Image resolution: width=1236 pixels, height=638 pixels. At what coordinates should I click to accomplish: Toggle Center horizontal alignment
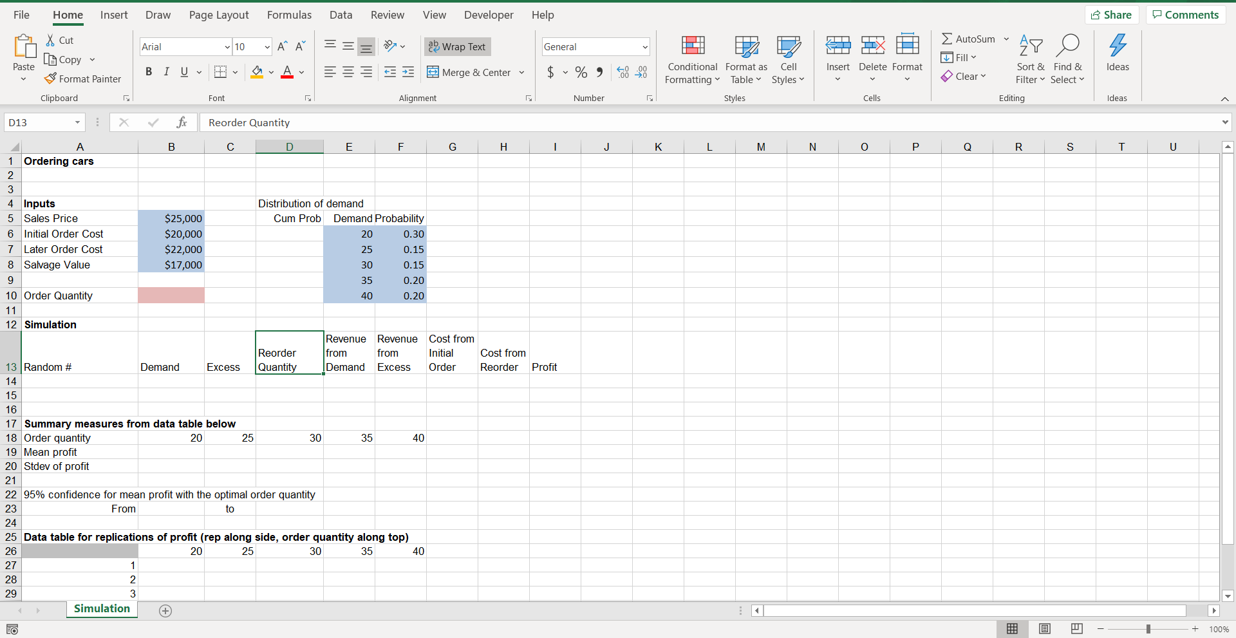pos(348,72)
